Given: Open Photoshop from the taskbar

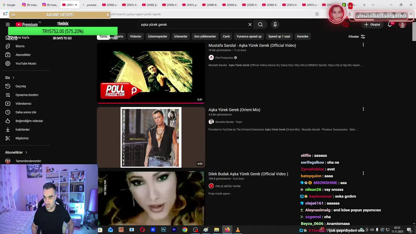Looking at the screenshot, I should 163,230.
